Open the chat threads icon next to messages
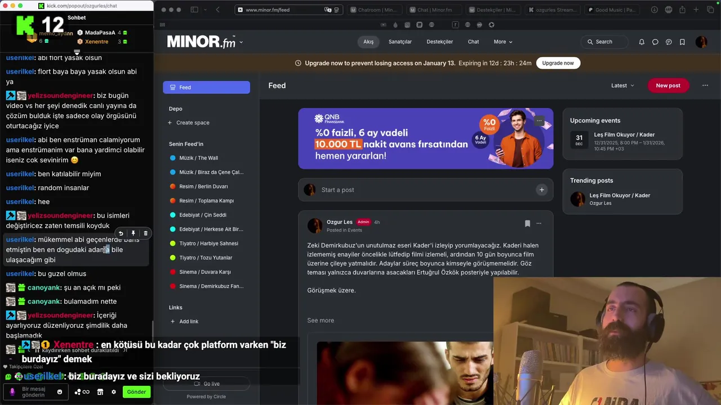Image resolution: width=721 pixels, height=405 pixels. [669, 42]
